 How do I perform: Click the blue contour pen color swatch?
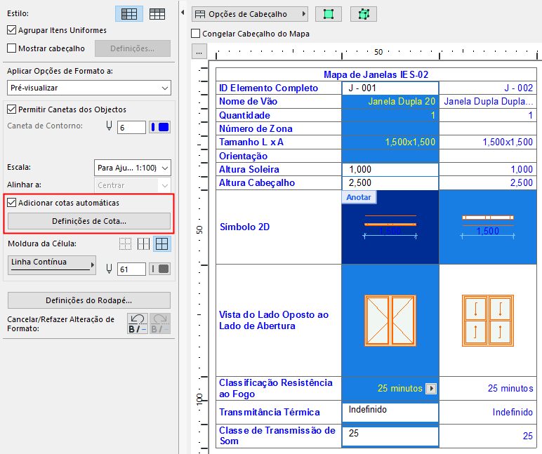[x=160, y=127]
